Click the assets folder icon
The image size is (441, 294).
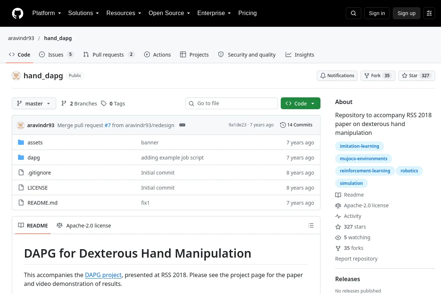(21, 143)
